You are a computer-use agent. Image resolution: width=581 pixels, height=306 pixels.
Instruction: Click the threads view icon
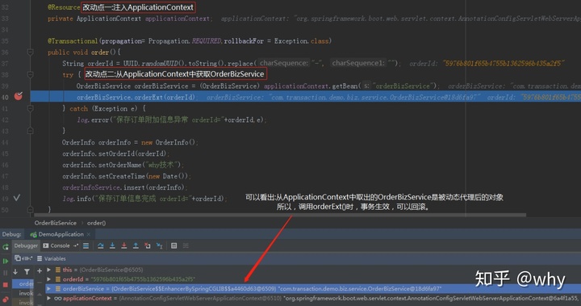point(27,258)
